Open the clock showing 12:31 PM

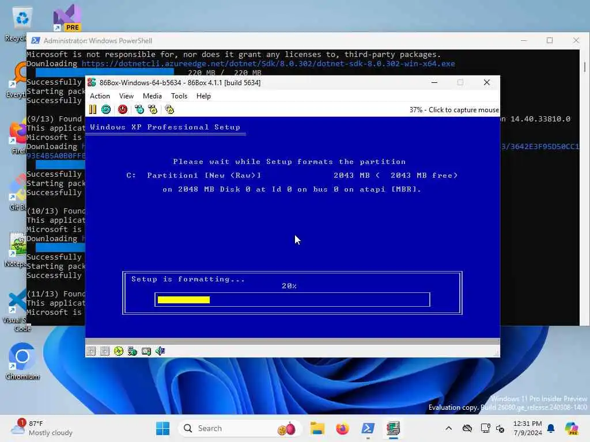point(528,428)
